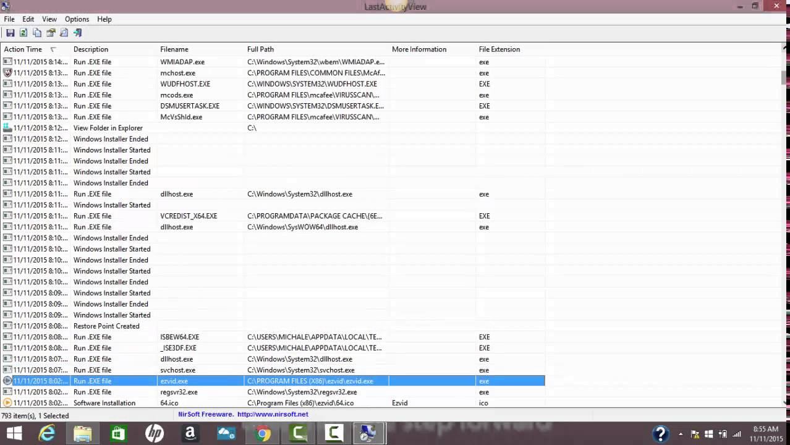790x445 pixels.
Task: Select the McVsShld.exe row
Action: coord(273,117)
